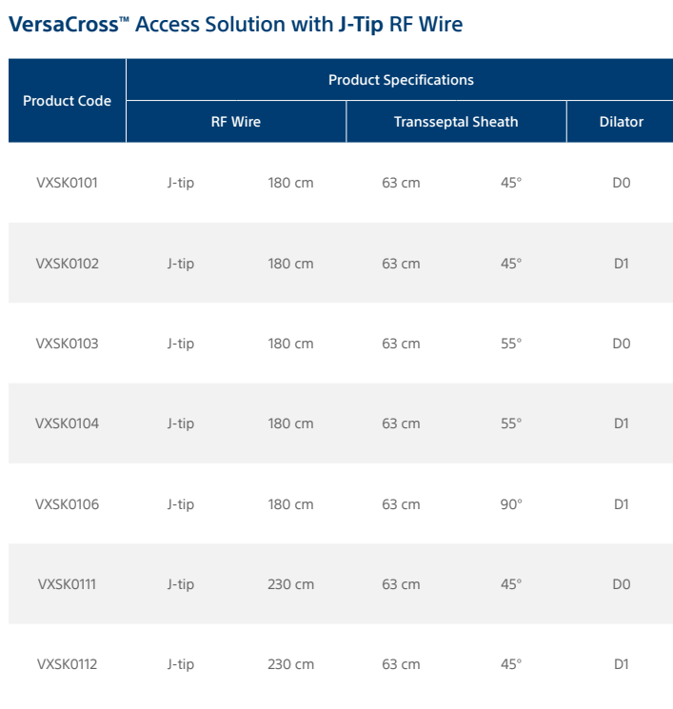Select product code VXSK0102
This screenshot has height=709, width=673.
(x=67, y=264)
